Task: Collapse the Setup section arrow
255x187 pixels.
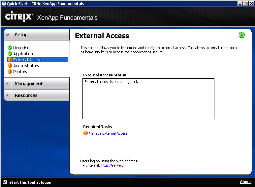Action: click(7, 35)
